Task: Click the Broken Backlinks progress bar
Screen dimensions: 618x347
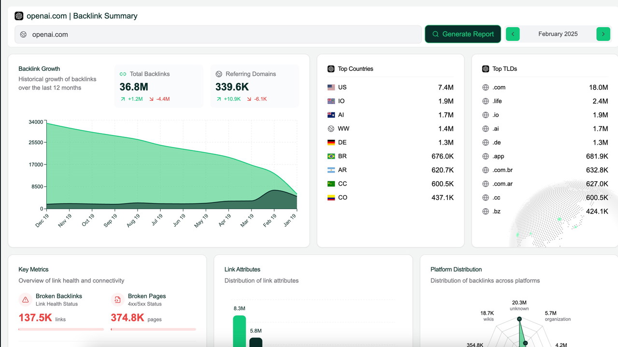Action: pyautogui.click(x=61, y=329)
